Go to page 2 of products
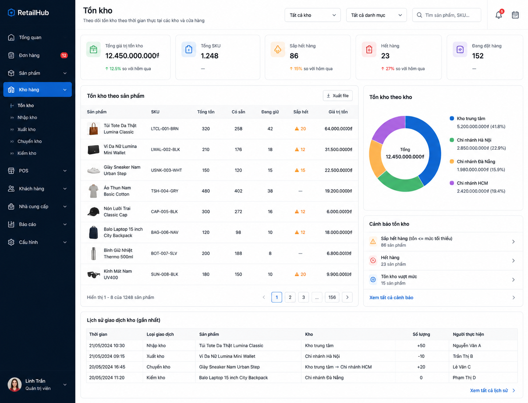Image resolution: width=528 pixels, height=403 pixels. [x=290, y=297]
